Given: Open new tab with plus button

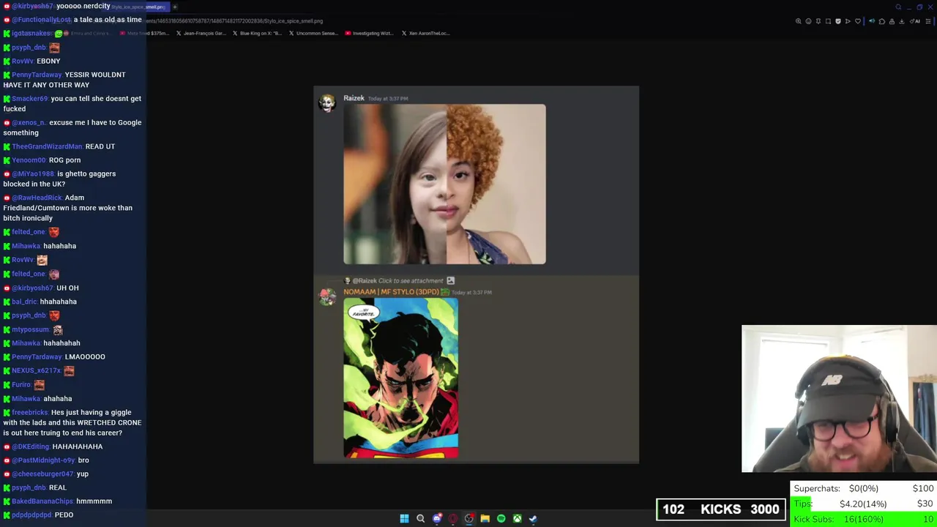Looking at the screenshot, I should [x=175, y=7].
